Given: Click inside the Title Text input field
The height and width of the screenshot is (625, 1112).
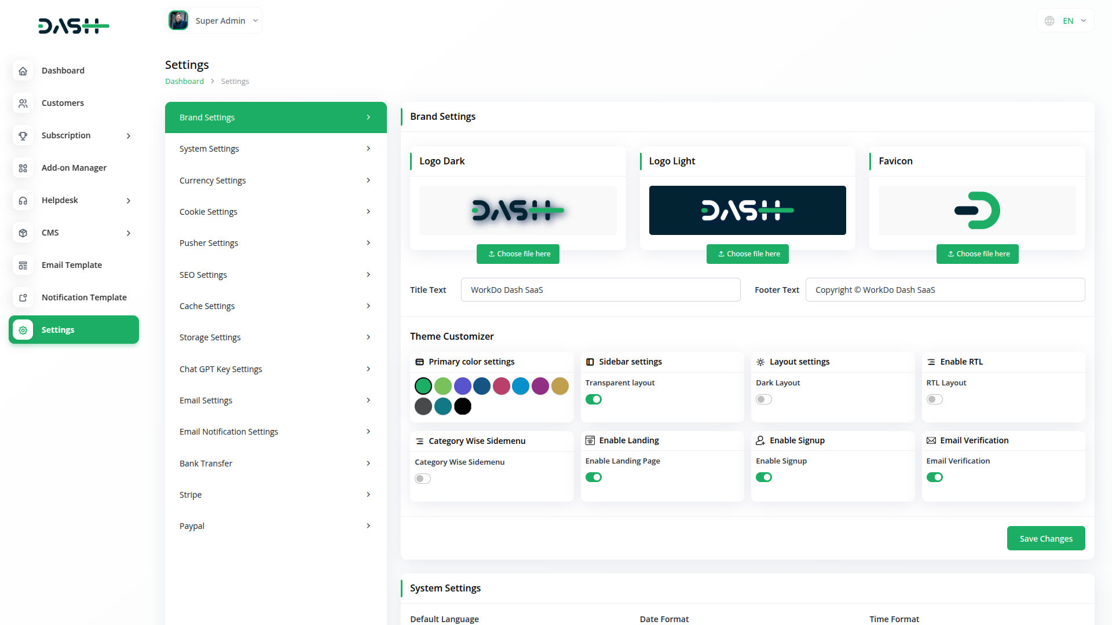Looking at the screenshot, I should click(600, 289).
